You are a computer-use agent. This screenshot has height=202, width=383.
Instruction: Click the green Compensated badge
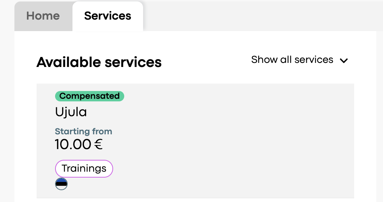tap(89, 96)
